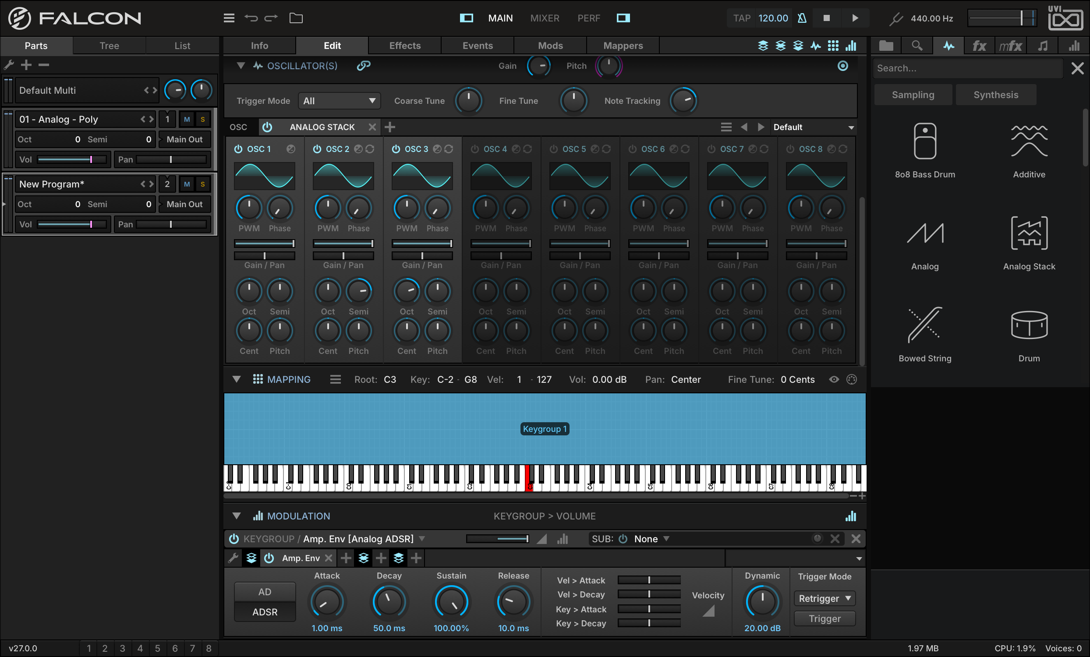Open the Default preset dropdown

pos(813,127)
